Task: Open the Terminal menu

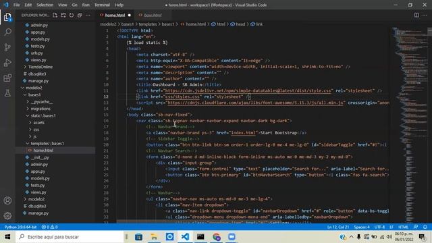Action: click(102, 5)
